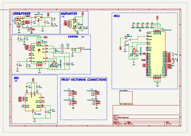191x136 pixels.
Task: Select LED D1 in the USB&POWER block
Action: (52, 24)
